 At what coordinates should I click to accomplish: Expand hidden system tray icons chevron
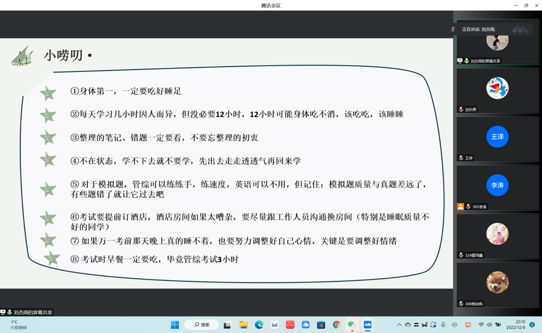point(399,325)
